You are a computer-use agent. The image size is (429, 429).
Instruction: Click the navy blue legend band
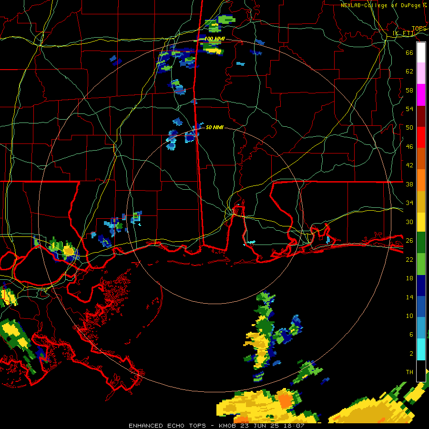point(421,286)
